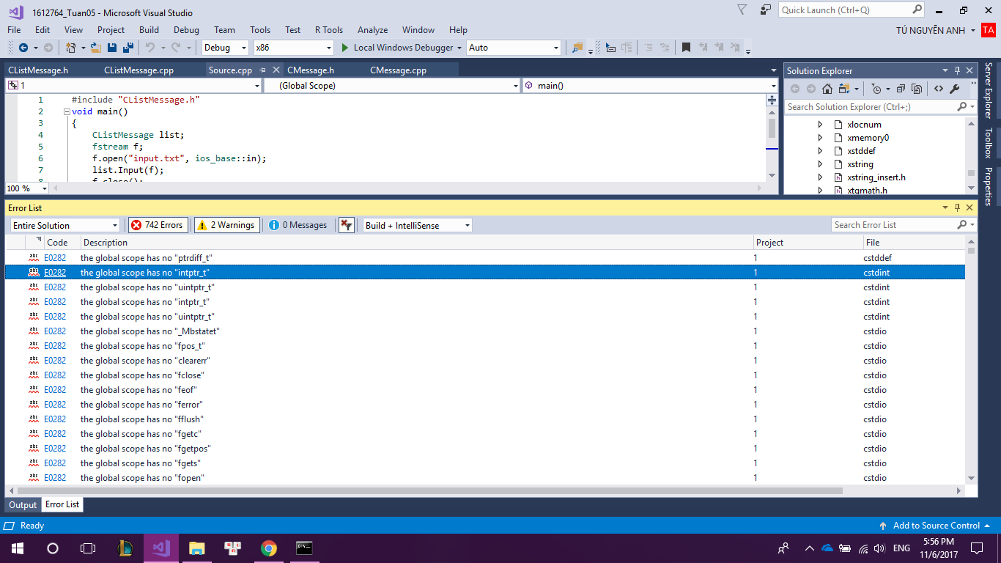Click the notifications flag icon in title bar
The image size is (1001, 563).
click(742, 10)
